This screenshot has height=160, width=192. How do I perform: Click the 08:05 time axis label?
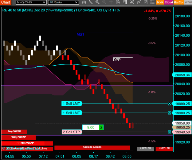[76, 156]
